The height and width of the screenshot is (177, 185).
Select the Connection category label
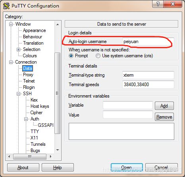click(26, 62)
